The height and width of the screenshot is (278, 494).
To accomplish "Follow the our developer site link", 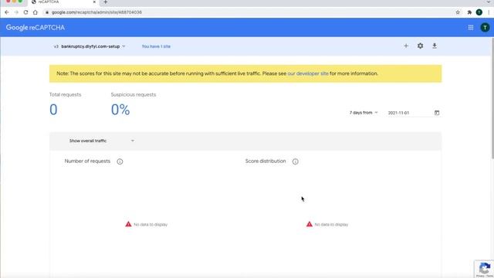I will click(x=308, y=73).
